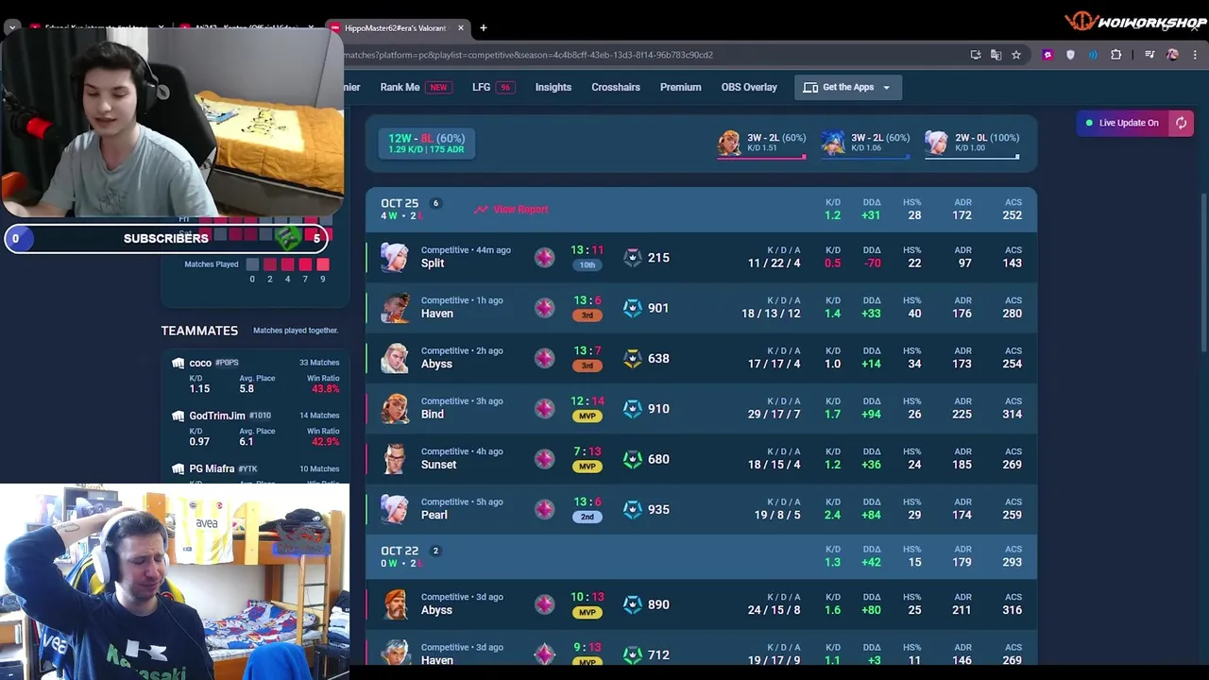The image size is (1209, 680).
Task: Open the Extensions puzzle icon
Action: point(1115,55)
